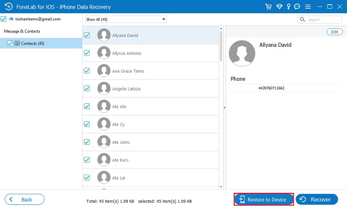
Task: Click the Recover button
Action: click(x=317, y=200)
